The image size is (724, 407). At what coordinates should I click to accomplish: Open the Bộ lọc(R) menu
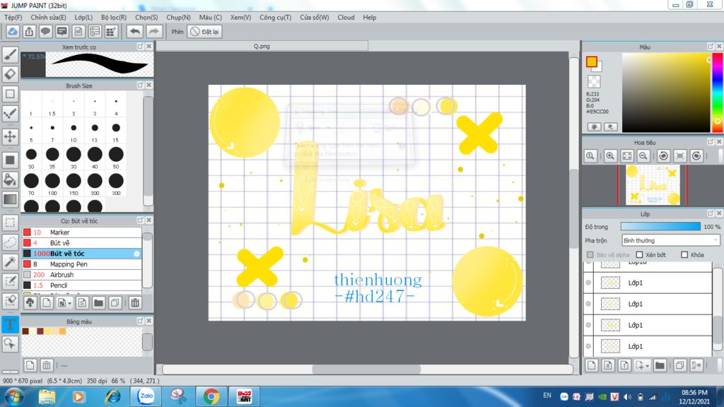114,17
